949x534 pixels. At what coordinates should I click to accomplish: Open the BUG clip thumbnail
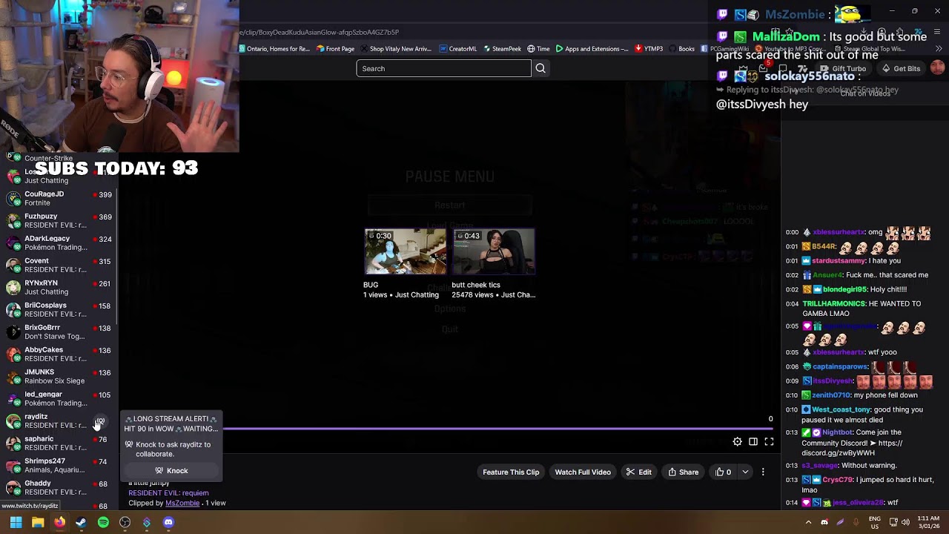tap(406, 252)
